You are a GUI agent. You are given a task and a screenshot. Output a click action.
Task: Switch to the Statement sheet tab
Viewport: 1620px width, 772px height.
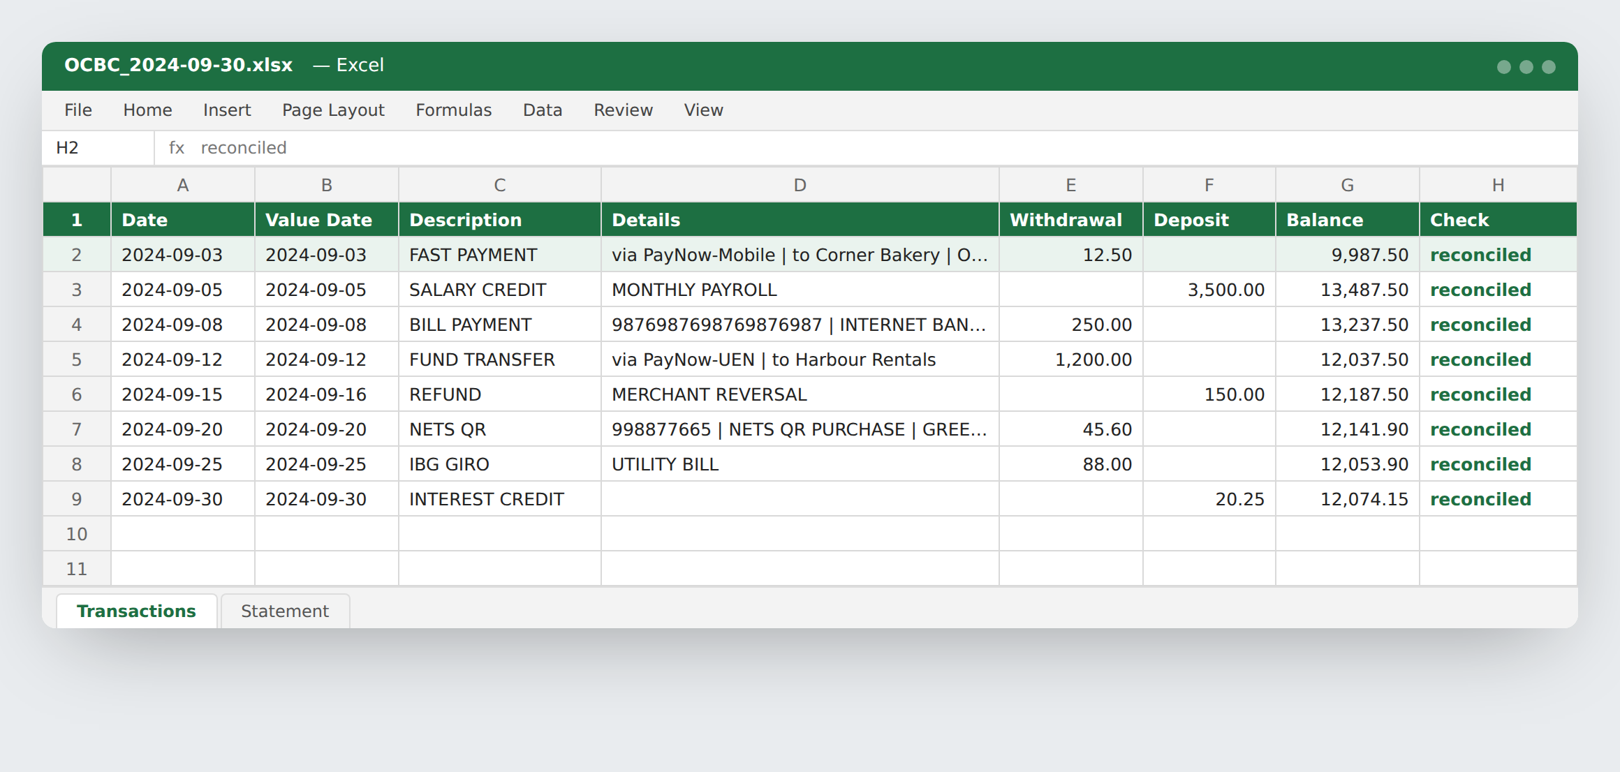click(x=285, y=611)
